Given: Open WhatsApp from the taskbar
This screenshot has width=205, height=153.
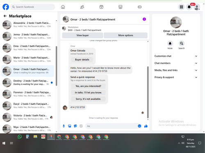Looking at the screenshot, I should pos(20,137).
